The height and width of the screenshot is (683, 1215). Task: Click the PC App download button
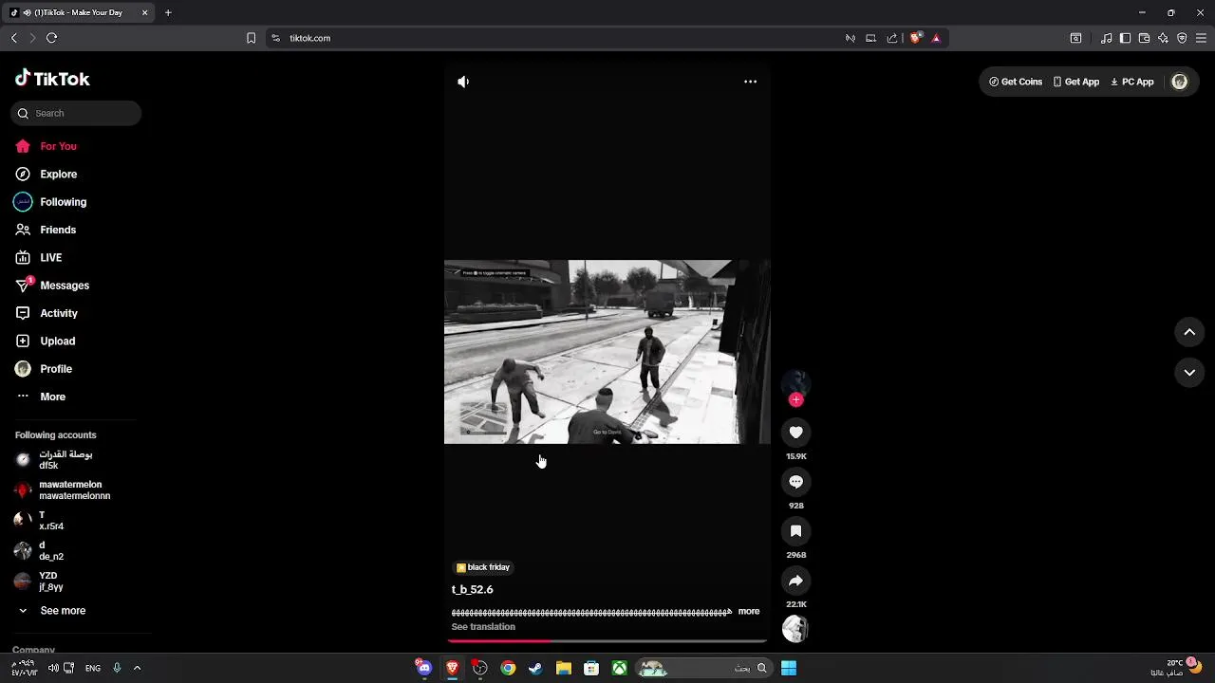1132,82
